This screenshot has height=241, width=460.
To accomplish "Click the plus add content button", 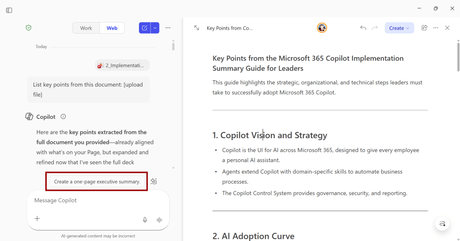I will tap(37, 219).
